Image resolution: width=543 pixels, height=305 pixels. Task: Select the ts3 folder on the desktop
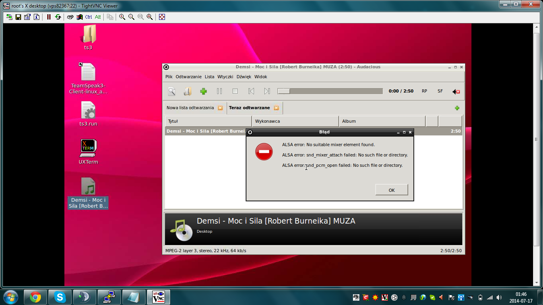(88, 38)
